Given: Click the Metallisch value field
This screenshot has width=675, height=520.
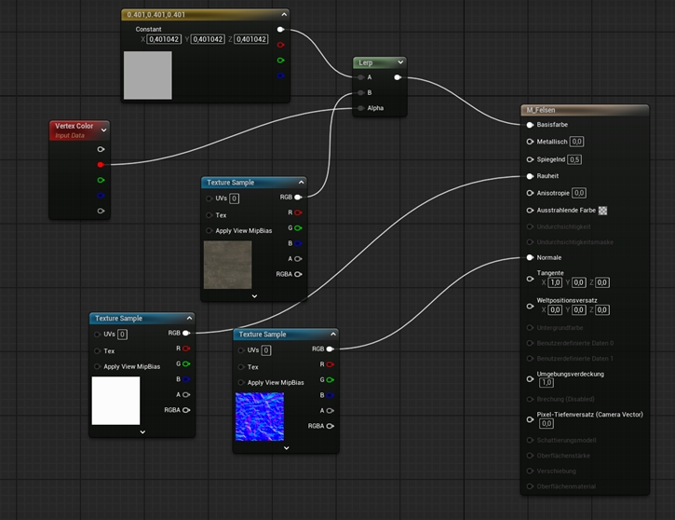Looking at the screenshot, I should point(576,142).
